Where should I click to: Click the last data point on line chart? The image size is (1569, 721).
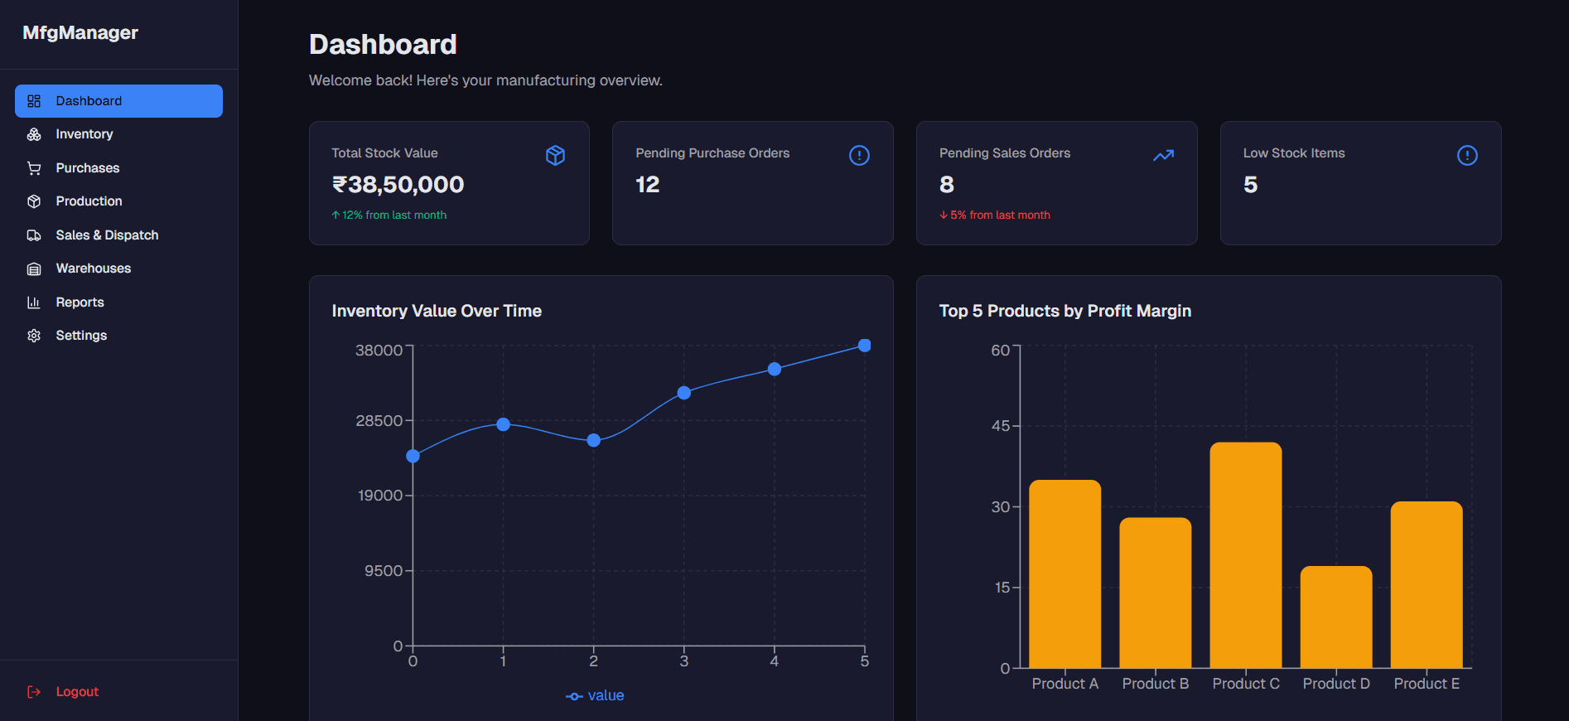coord(864,346)
